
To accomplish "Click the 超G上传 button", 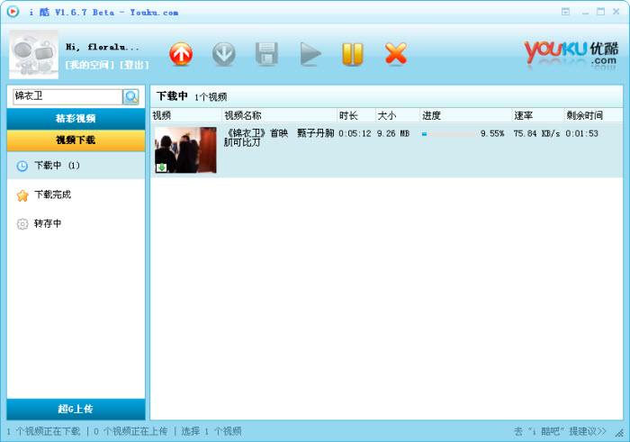I will [76, 409].
